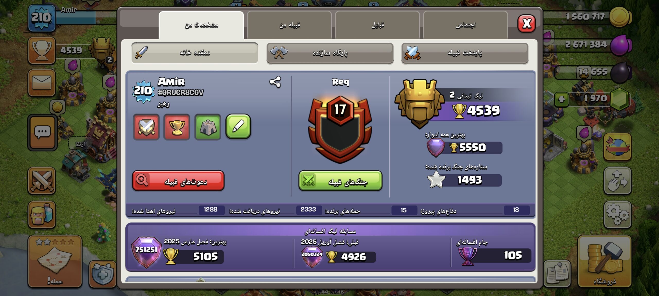Open the barbarian army overview icon
Viewport: 659px width, 296px height.
(x=42, y=215)
